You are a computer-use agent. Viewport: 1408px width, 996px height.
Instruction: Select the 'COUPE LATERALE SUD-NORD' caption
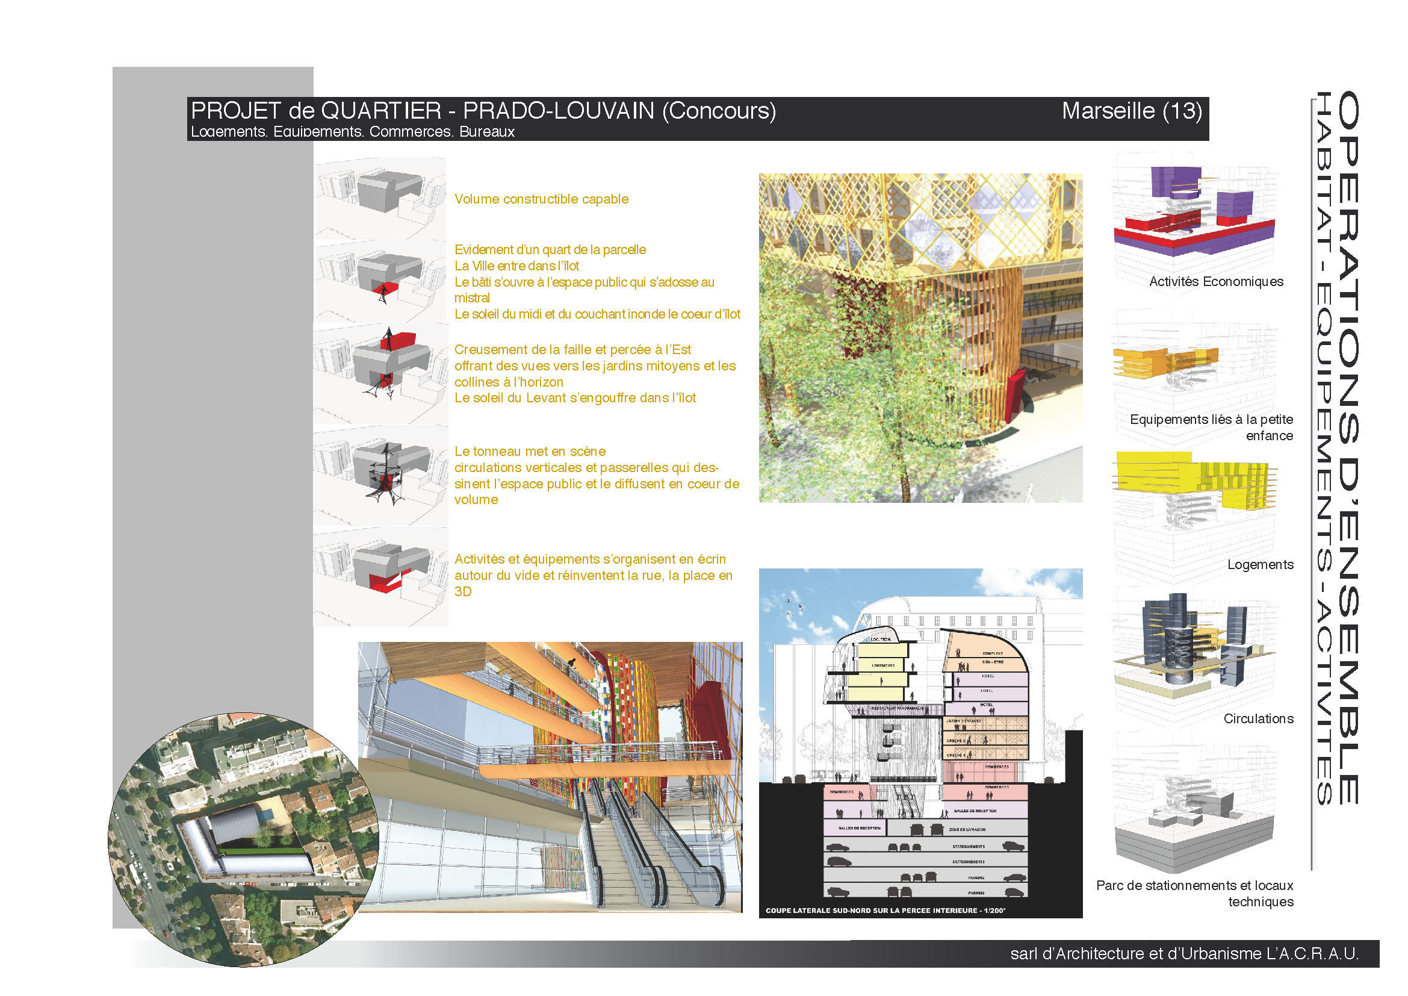tap(885, 910)
